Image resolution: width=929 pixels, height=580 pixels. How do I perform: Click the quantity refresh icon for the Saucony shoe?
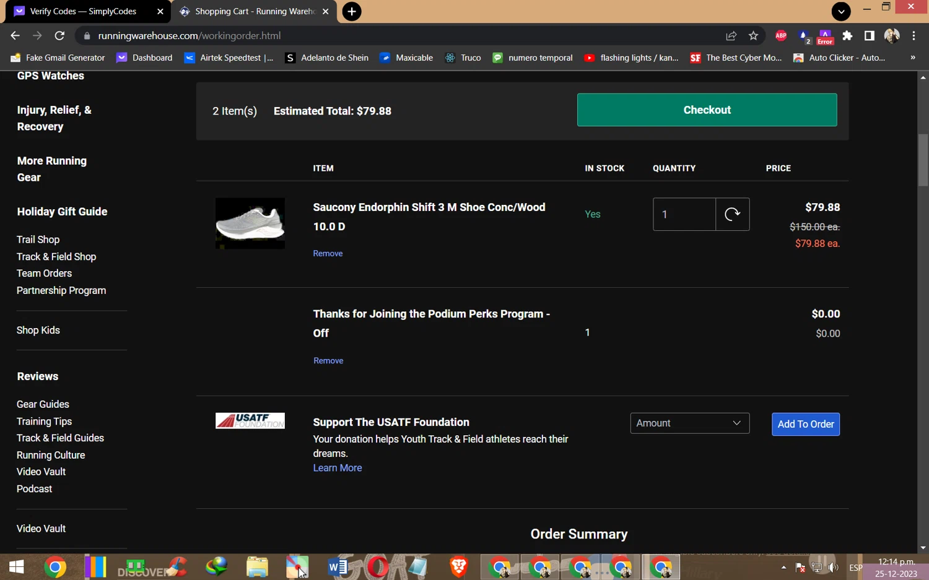pyautogui.click(x=732, y=214)
